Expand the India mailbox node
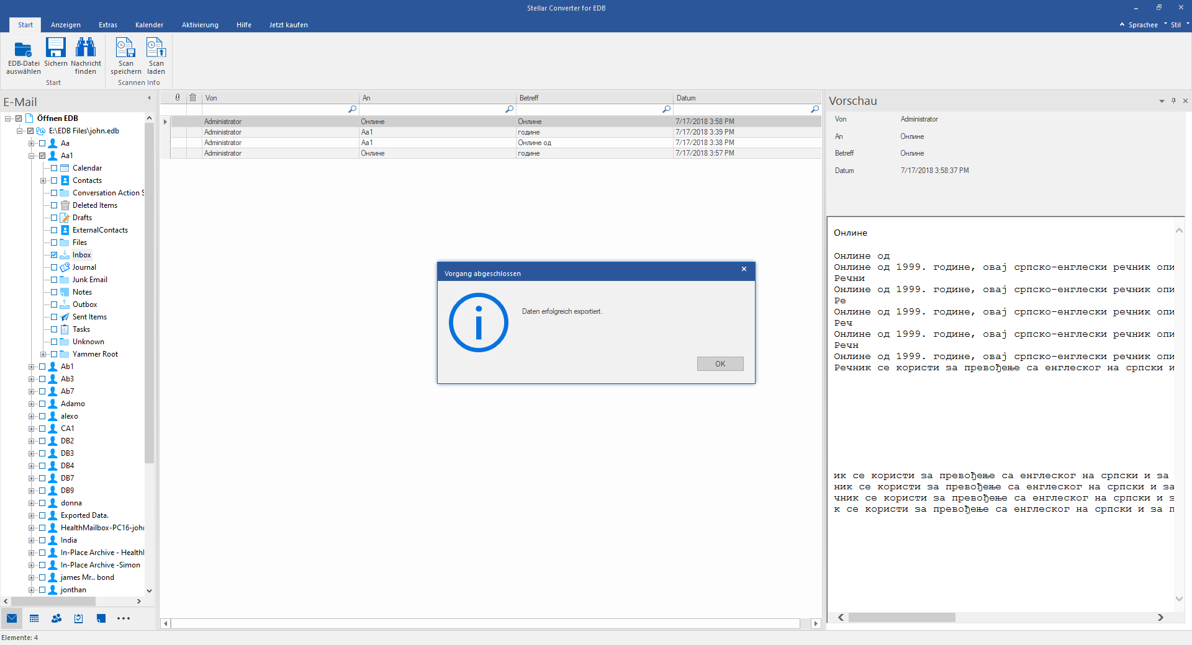The width and height of the screenshot is (1192, 645). [31, 540]
